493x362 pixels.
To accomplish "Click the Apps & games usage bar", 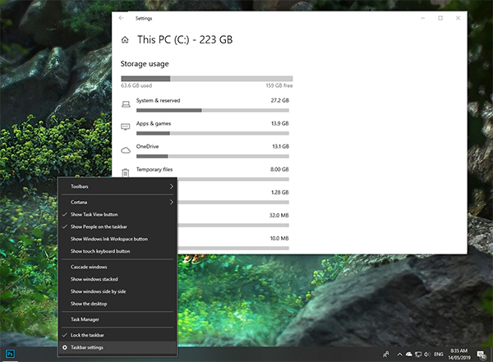I will coord(213,133).
